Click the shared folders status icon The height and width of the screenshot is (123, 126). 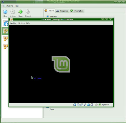click(x=89, y=105)
